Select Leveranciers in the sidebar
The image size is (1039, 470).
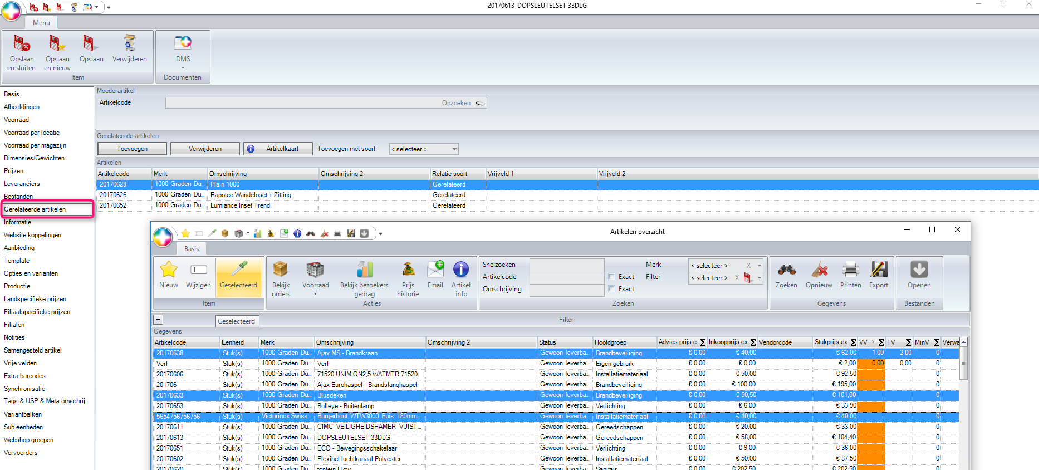pyautogui.click(x=22, y=184)
